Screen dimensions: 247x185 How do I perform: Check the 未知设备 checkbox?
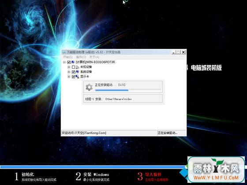point(73,67)
